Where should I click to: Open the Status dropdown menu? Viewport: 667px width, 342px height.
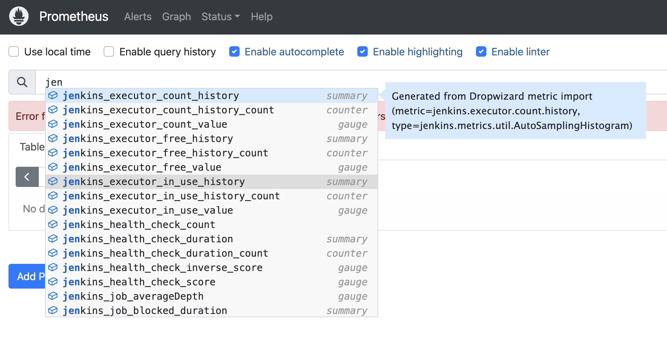point(221,17)
